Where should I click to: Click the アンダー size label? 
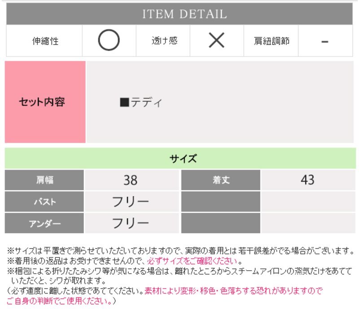click(x=44, y=223)
